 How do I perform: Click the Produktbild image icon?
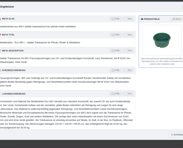tap(142, 19)
